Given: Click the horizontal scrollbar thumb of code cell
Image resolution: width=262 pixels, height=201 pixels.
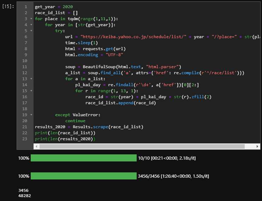Looking at the screenshot, I should [x=142, y=147].
